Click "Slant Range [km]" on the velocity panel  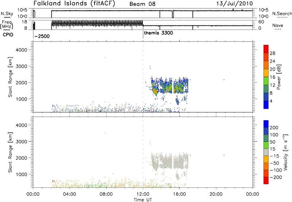click(x=10, y=152)
